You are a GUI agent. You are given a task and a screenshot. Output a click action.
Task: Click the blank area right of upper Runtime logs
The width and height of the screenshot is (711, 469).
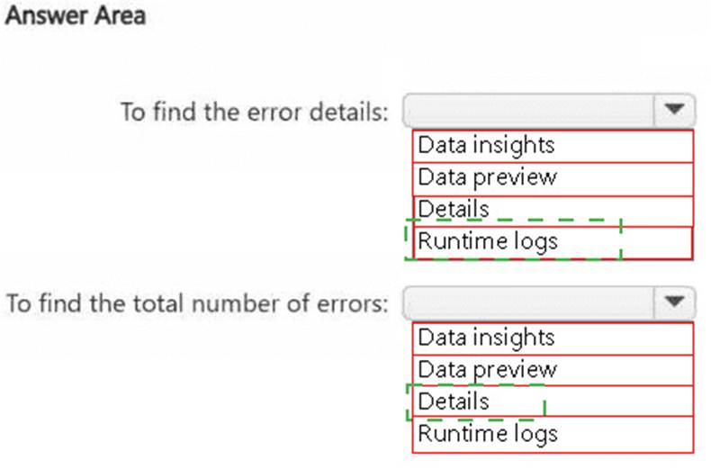click(657, 243)
